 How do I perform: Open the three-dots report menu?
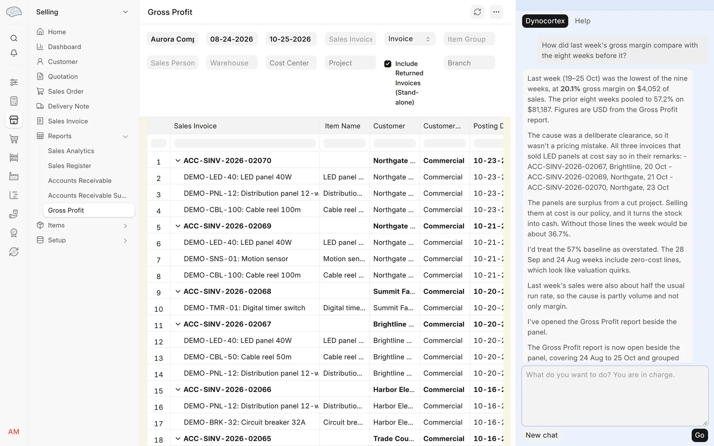[x=496, y=12]
